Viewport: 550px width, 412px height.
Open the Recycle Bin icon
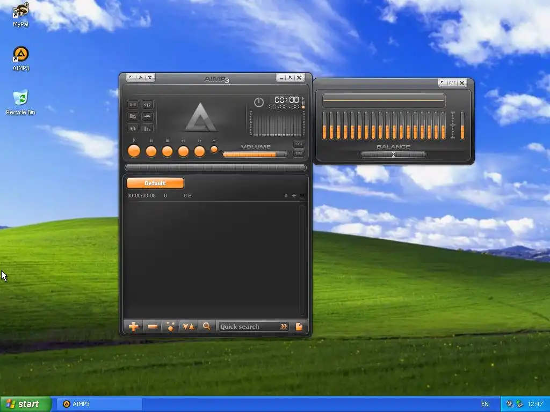21,102
